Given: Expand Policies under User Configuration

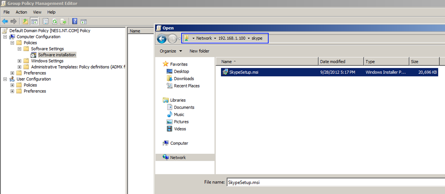Looking at the screenshot, I should click(12, 85).
